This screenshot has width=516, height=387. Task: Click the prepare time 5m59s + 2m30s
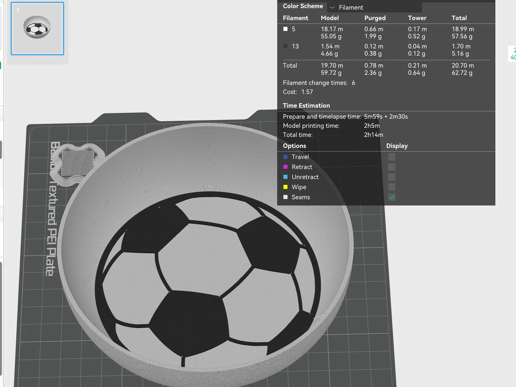(386, 117)
